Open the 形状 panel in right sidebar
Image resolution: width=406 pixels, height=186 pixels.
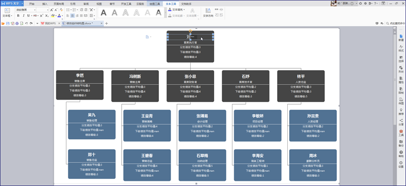click(401, 70)
